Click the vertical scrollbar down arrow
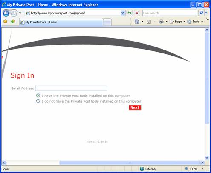Image resolution: width=211 pixels, height=173 pixels. tap(207, 158)
